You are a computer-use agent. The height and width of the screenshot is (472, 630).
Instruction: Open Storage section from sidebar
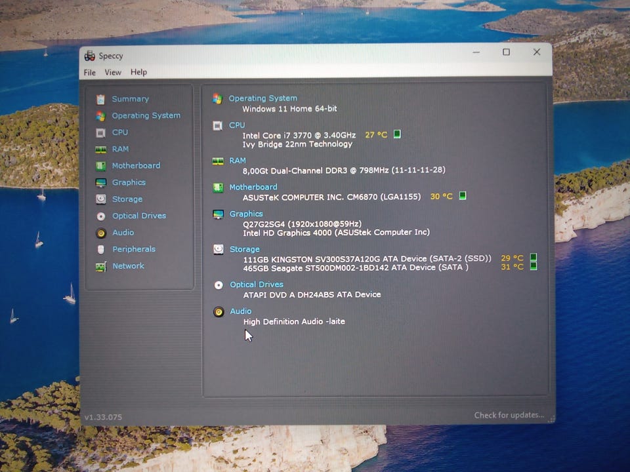(x=127, y=199)
